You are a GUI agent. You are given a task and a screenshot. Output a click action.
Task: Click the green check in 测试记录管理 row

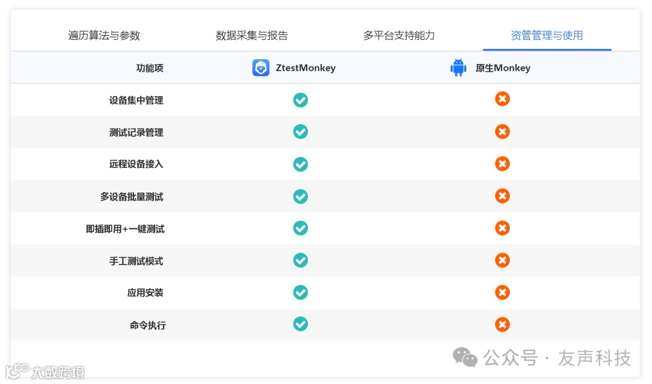[300, 132]
